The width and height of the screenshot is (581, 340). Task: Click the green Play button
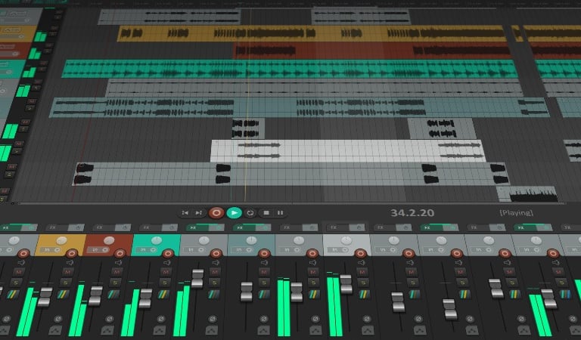[234, 213]
